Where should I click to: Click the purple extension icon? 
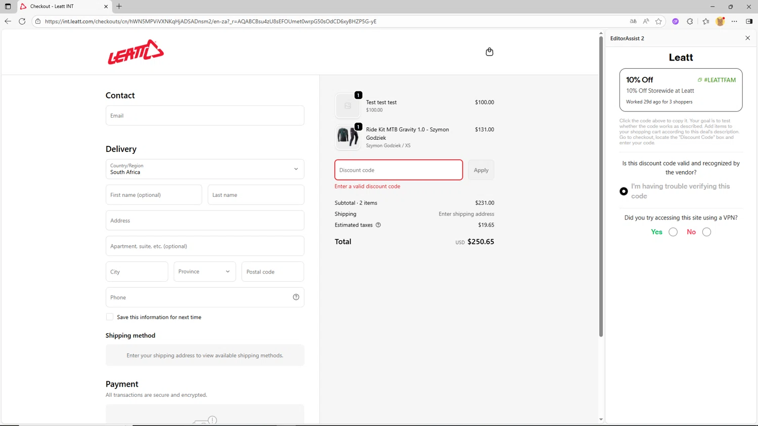pyautogui.click(x=676, y=21)
